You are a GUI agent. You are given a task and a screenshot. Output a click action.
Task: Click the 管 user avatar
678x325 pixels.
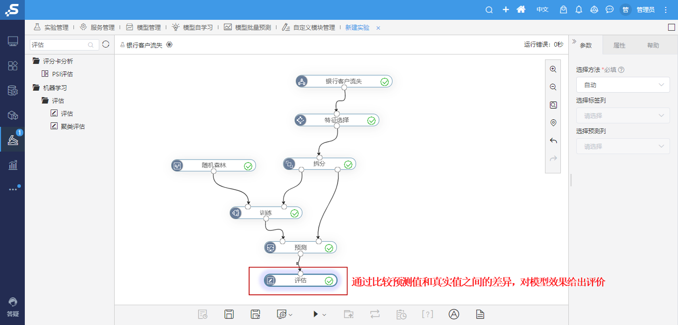click(625, 10)
